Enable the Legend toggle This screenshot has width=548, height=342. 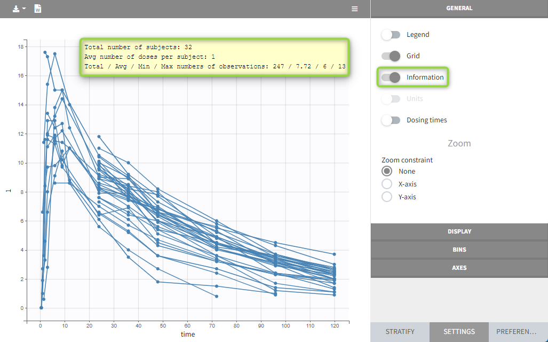click(x=391, y=35)
